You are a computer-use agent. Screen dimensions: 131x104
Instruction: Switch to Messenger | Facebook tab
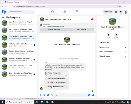(16, 2)
